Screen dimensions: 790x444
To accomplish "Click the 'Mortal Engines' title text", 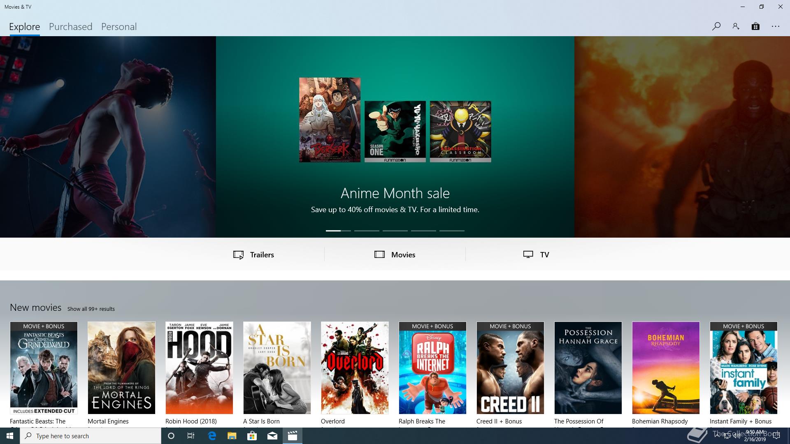I will tap(108, 421).
